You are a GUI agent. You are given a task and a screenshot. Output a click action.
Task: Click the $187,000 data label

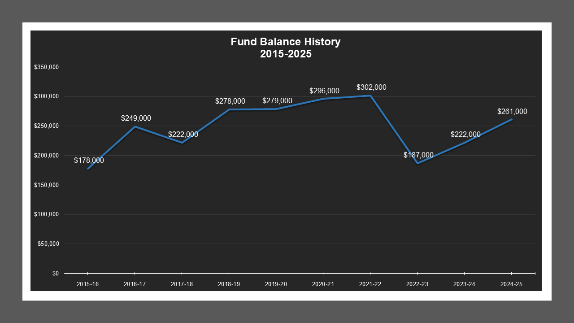[x=418, y=155]
